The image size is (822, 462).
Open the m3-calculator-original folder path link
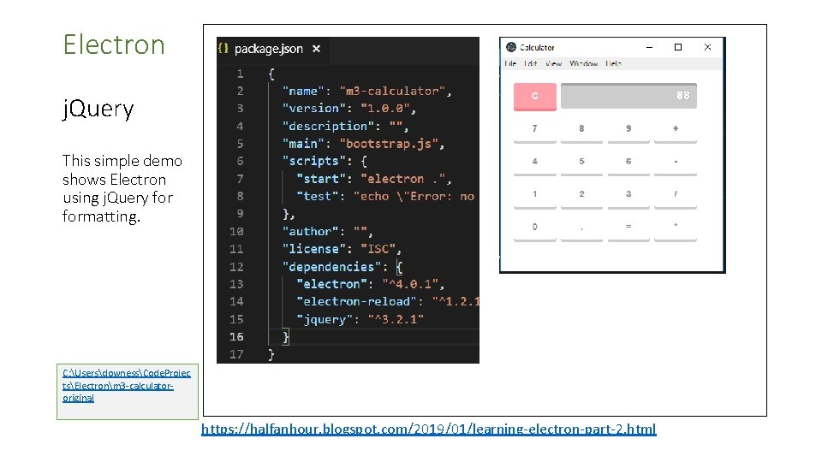127,386
